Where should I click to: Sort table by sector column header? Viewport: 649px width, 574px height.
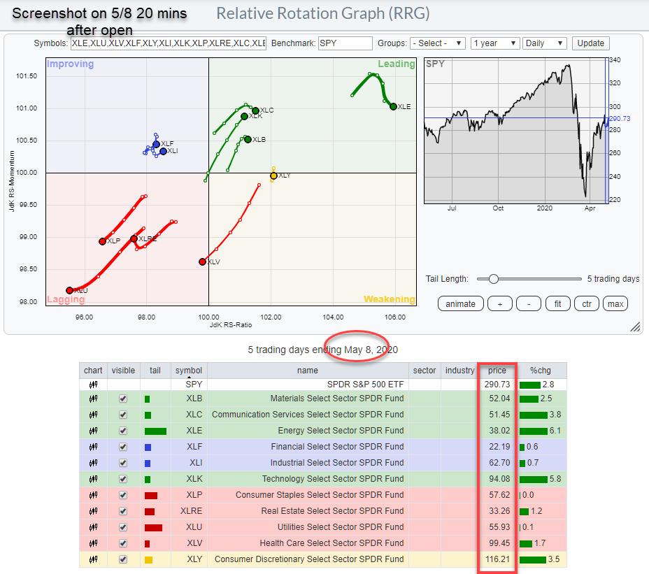(x=425, y=371)
